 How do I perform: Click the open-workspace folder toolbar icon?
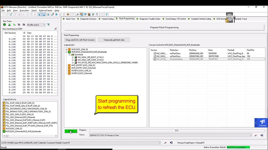(11, 14)
